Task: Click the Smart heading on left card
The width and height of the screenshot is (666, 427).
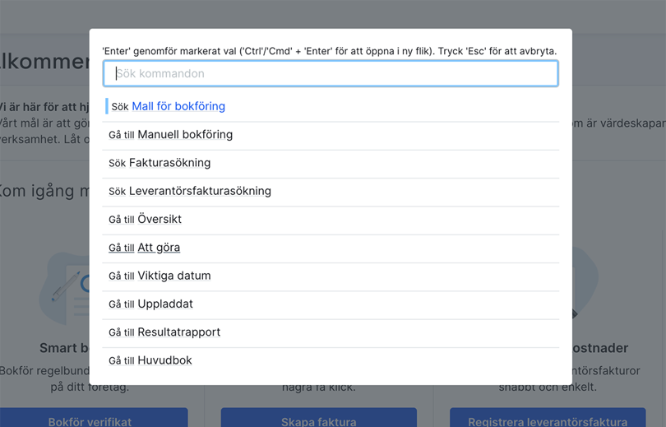Action: tap(64, 348)
